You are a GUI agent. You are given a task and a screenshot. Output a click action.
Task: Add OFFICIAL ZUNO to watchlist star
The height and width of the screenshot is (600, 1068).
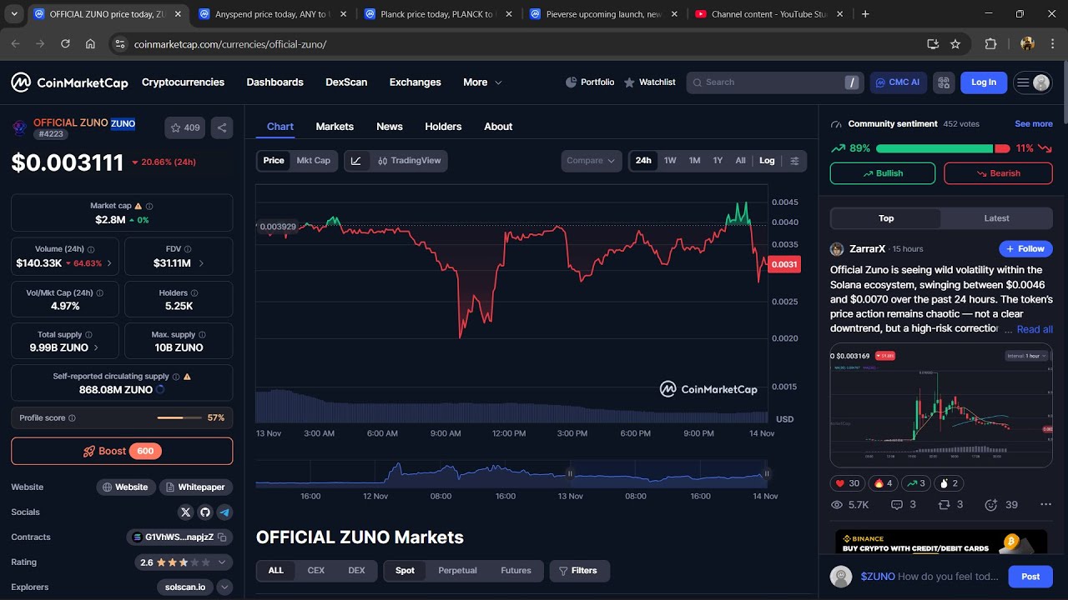185,127
